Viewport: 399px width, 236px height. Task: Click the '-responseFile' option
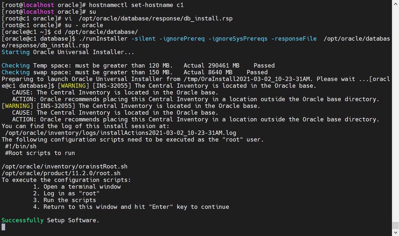[x=294, y=39]
